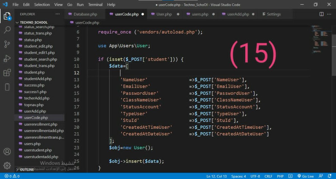Open userstudentadd.php in the explorer
Image resolution: width=336 pixels, height=179 pixels.
41,157
